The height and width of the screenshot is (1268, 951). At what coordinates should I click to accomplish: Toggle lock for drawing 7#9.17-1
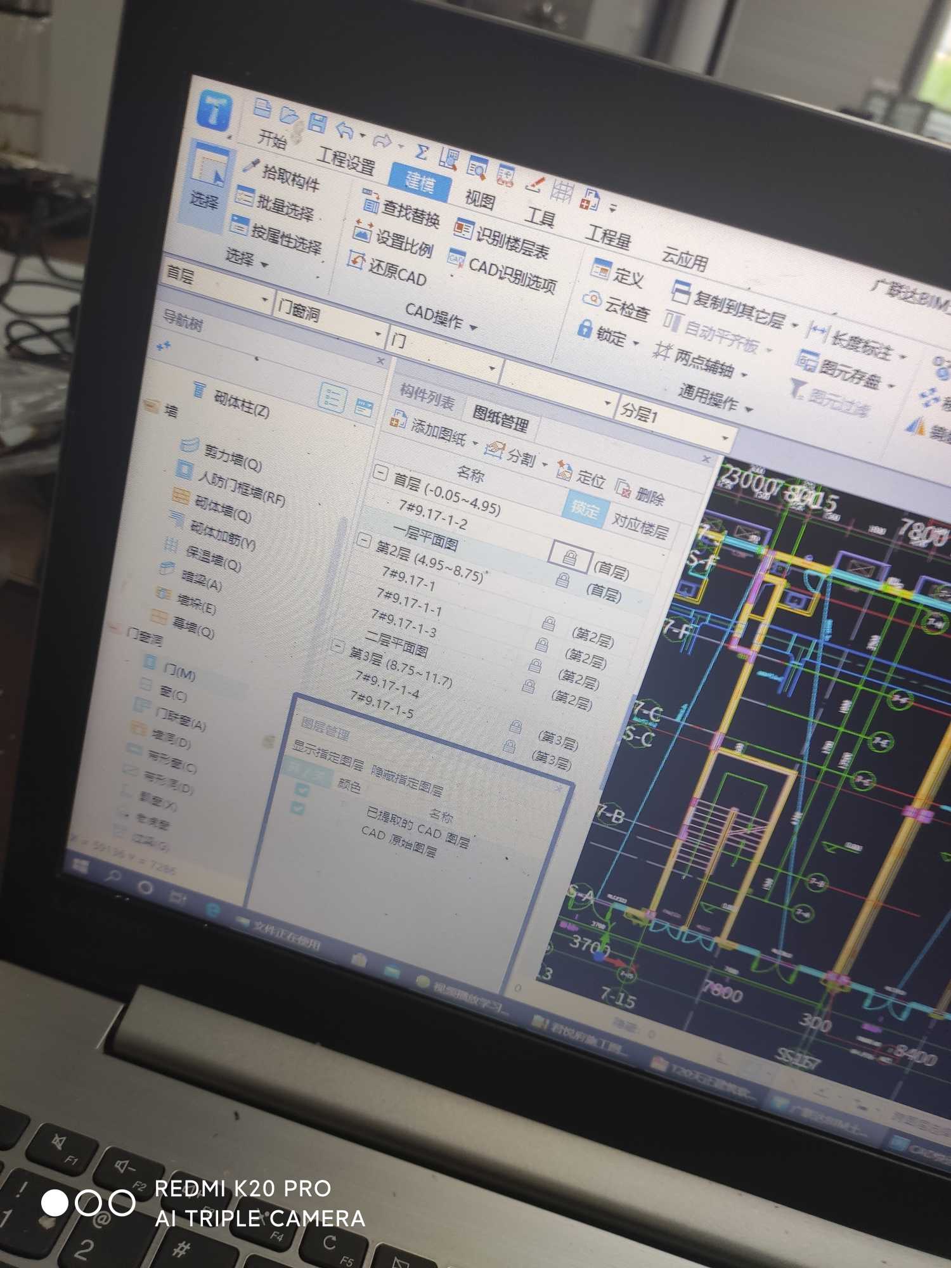click(548, 623)
